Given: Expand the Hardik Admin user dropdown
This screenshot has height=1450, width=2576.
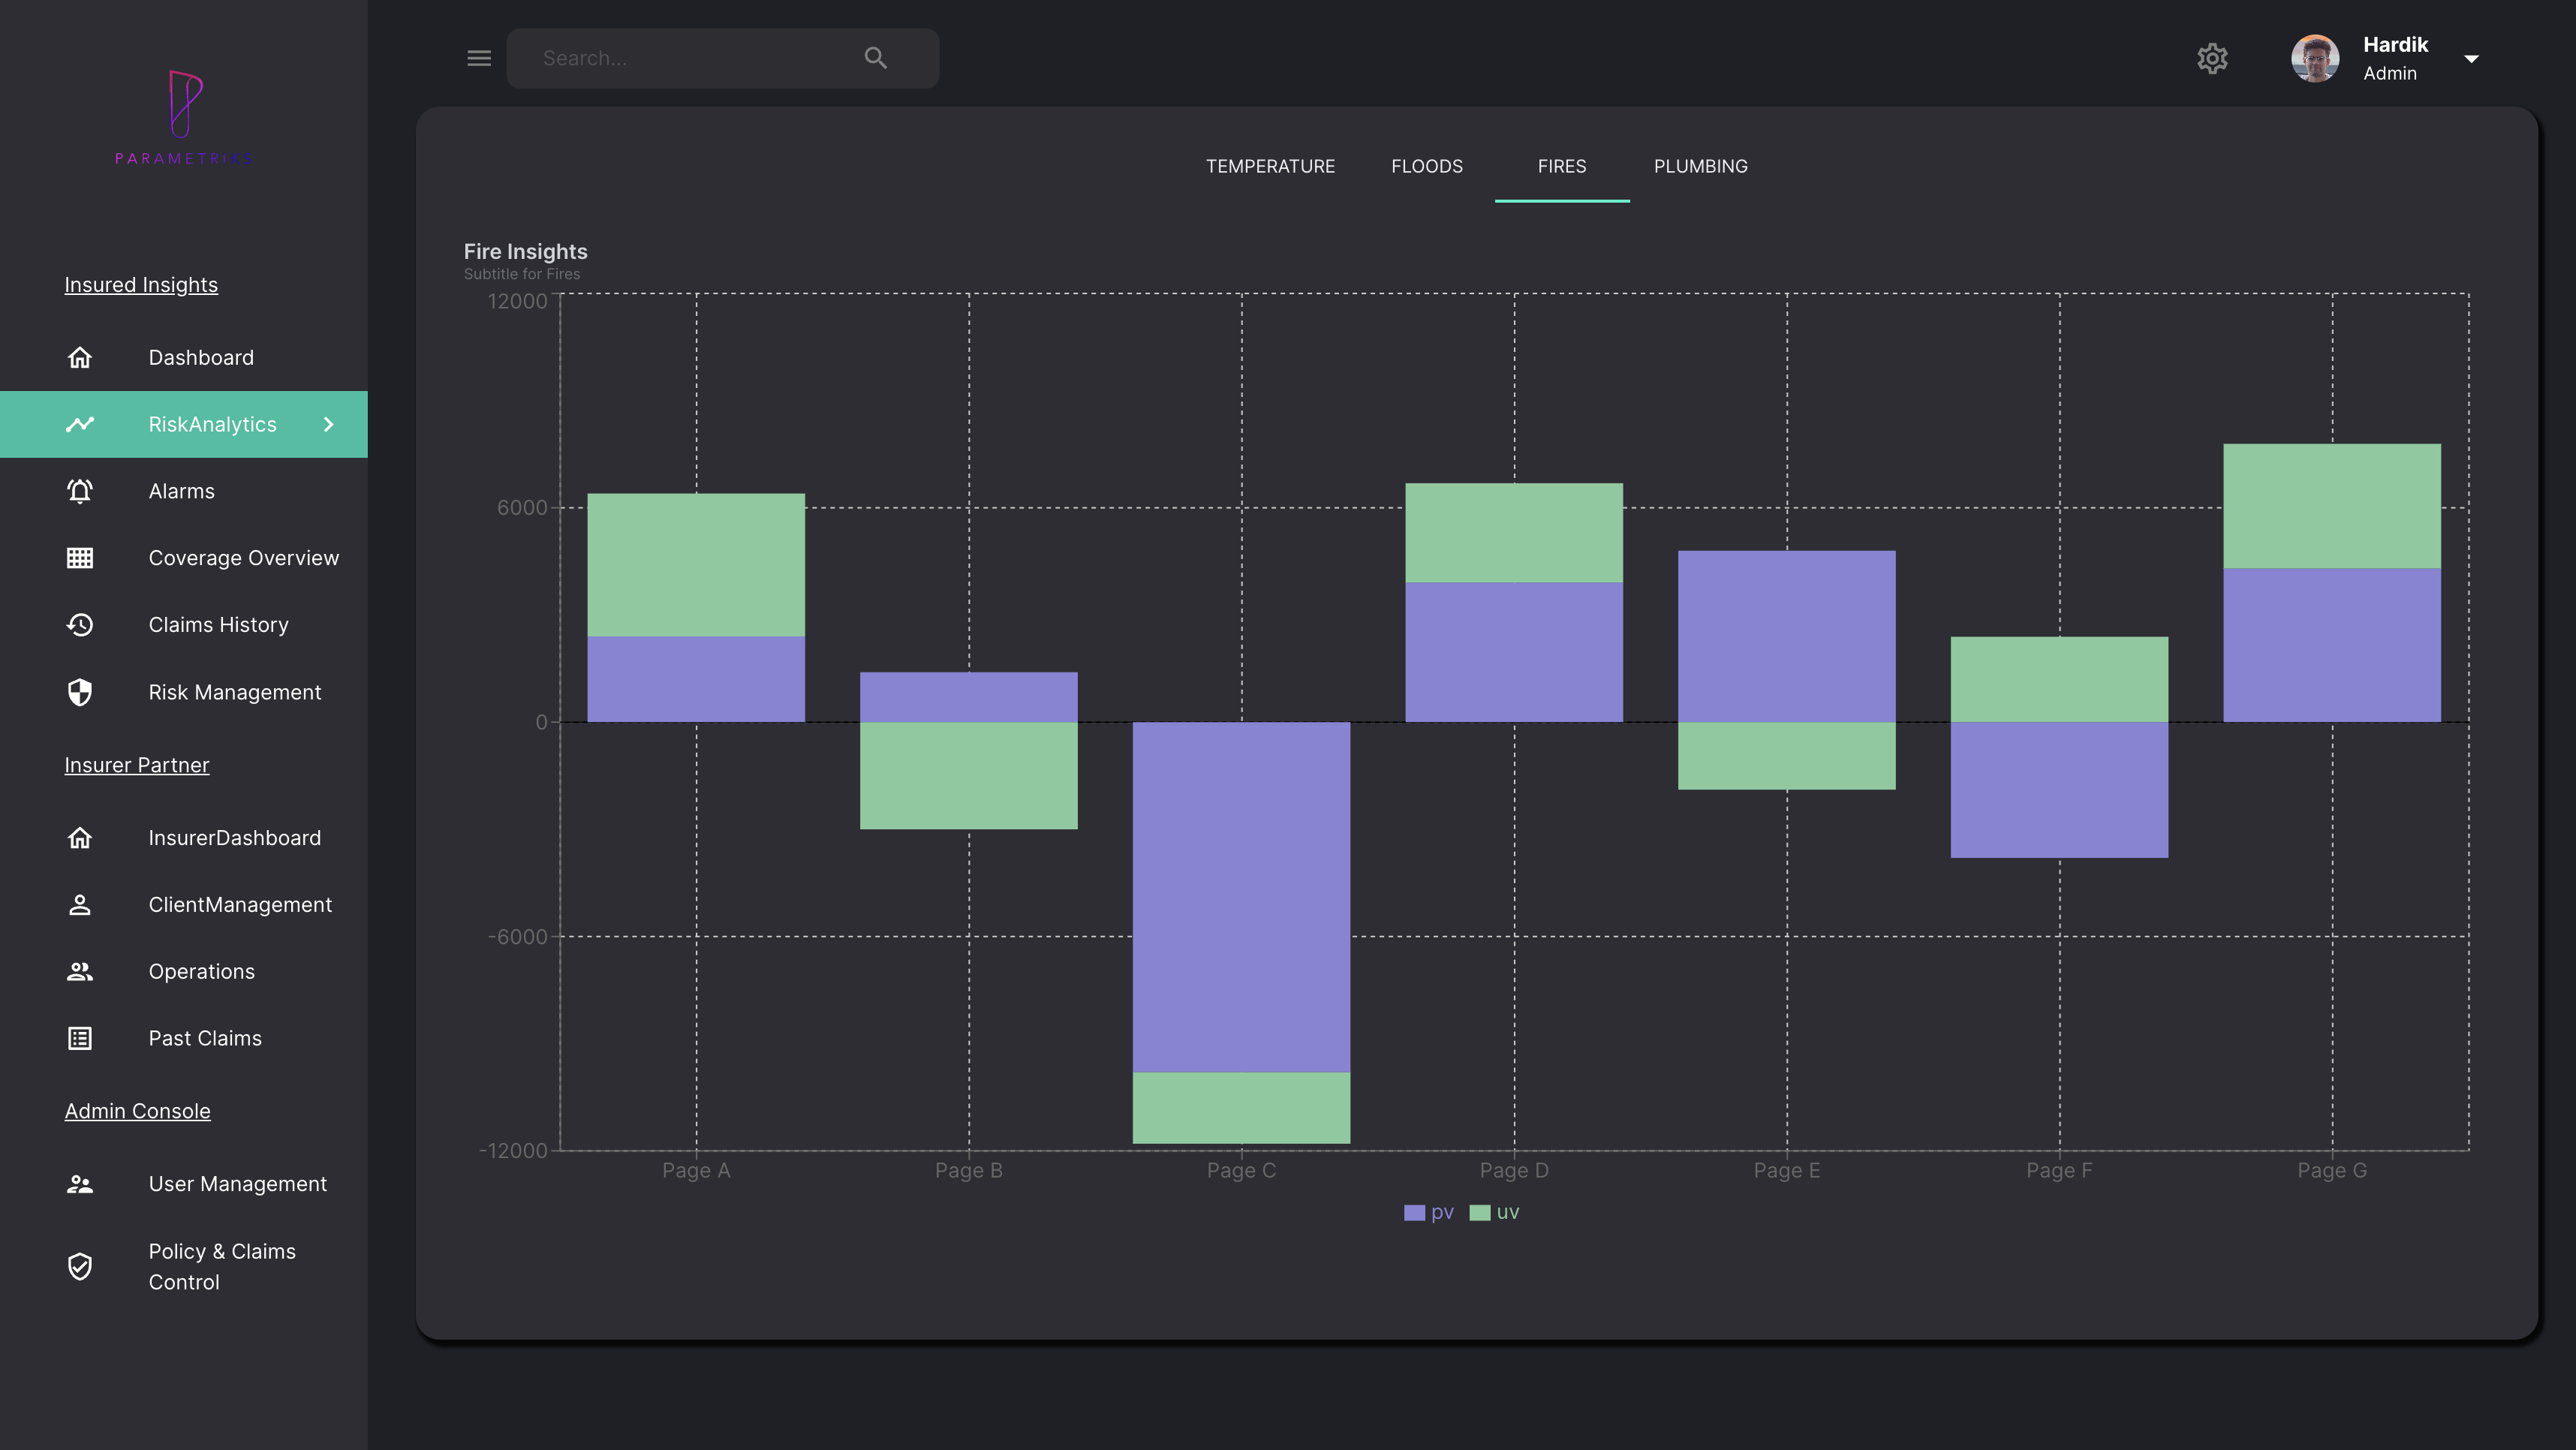Looking at the screenshot, I should coord(2471,58).
